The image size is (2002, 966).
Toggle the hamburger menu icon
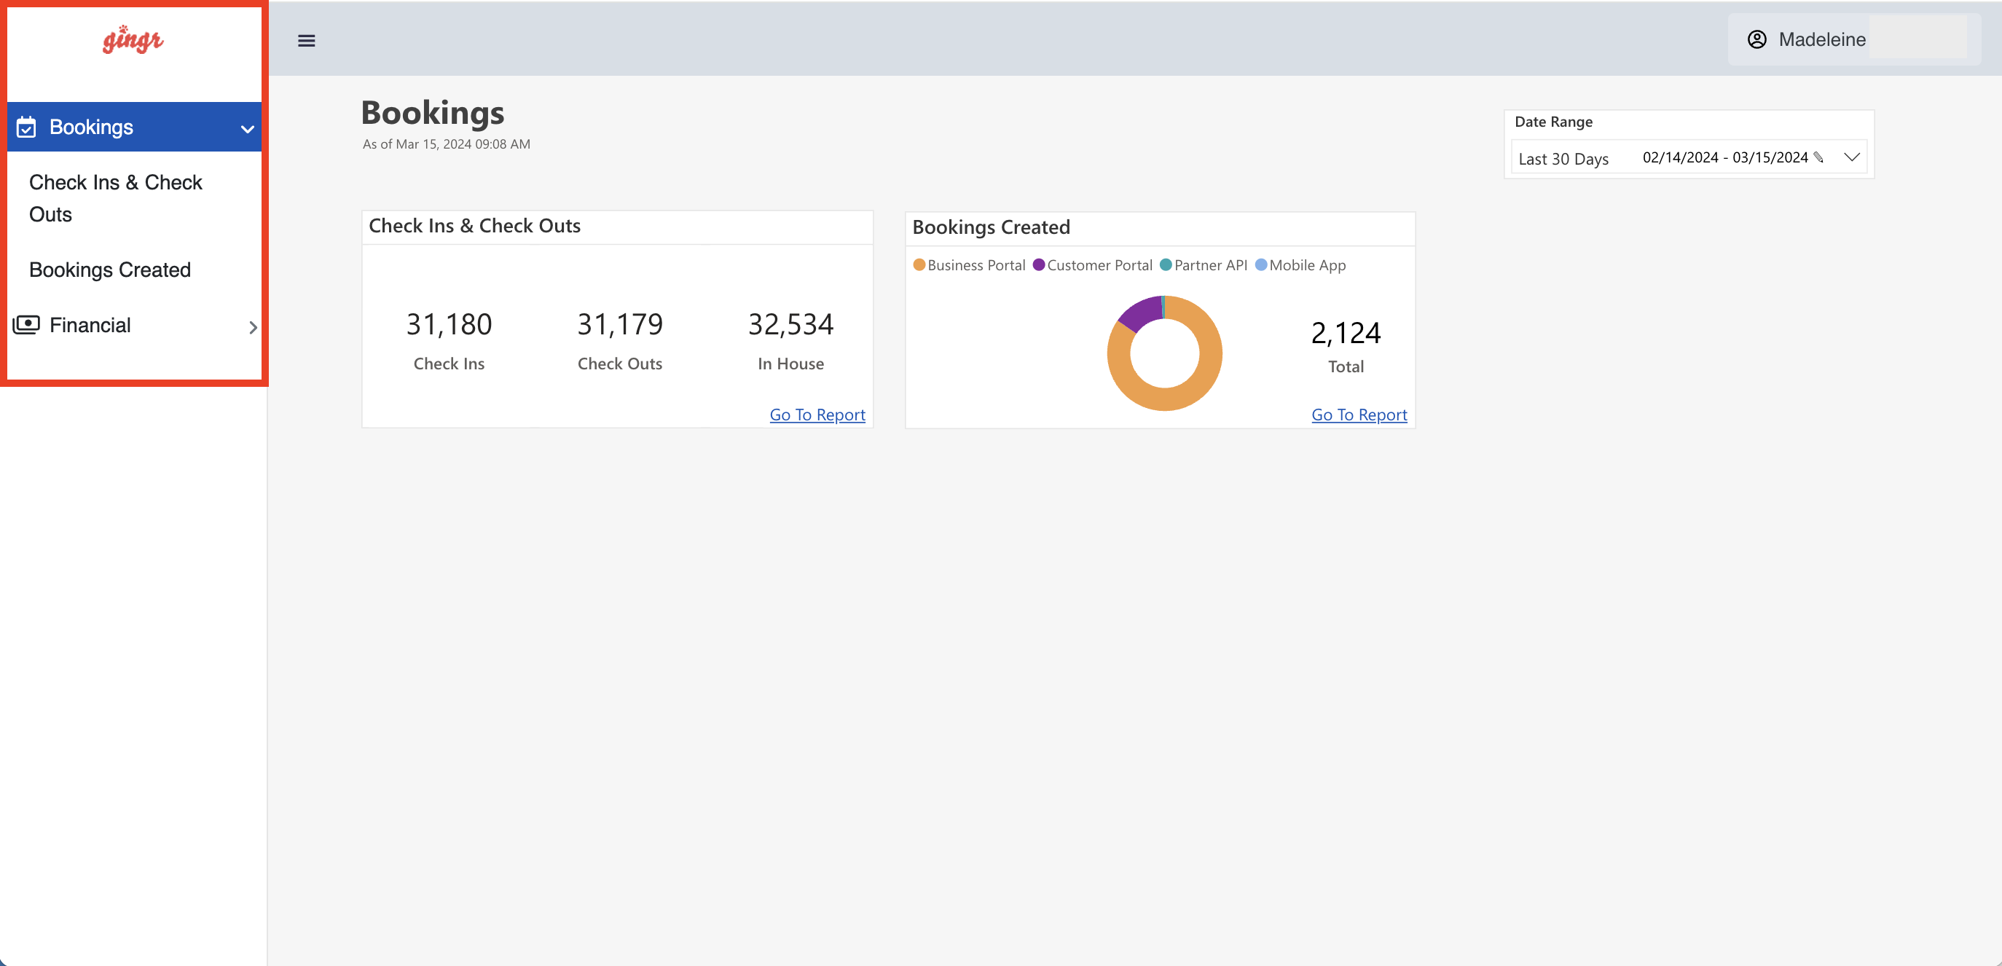[x=306, y=40]
